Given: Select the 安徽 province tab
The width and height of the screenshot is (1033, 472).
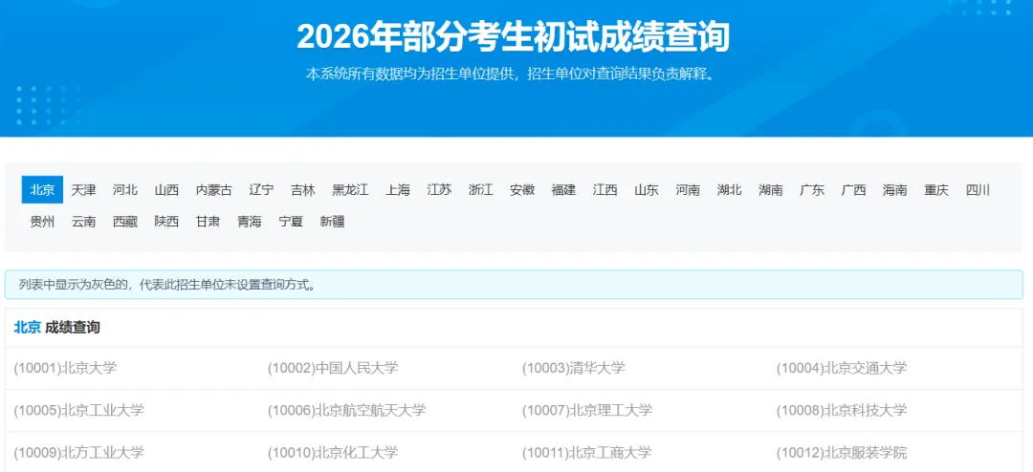Looking at the screenshot, I should 522,190.
